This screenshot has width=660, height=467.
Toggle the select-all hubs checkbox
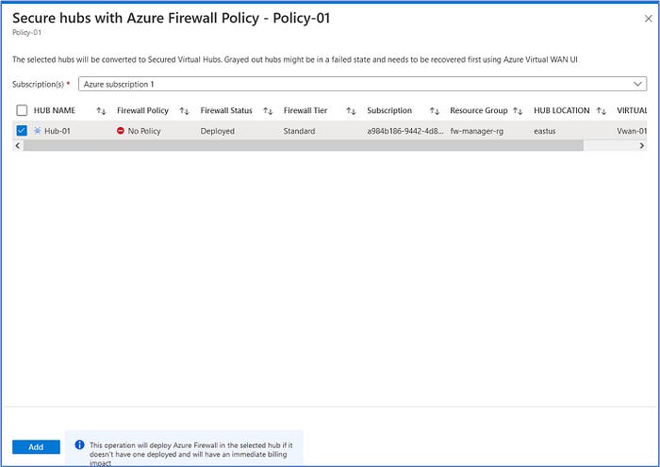22,110
